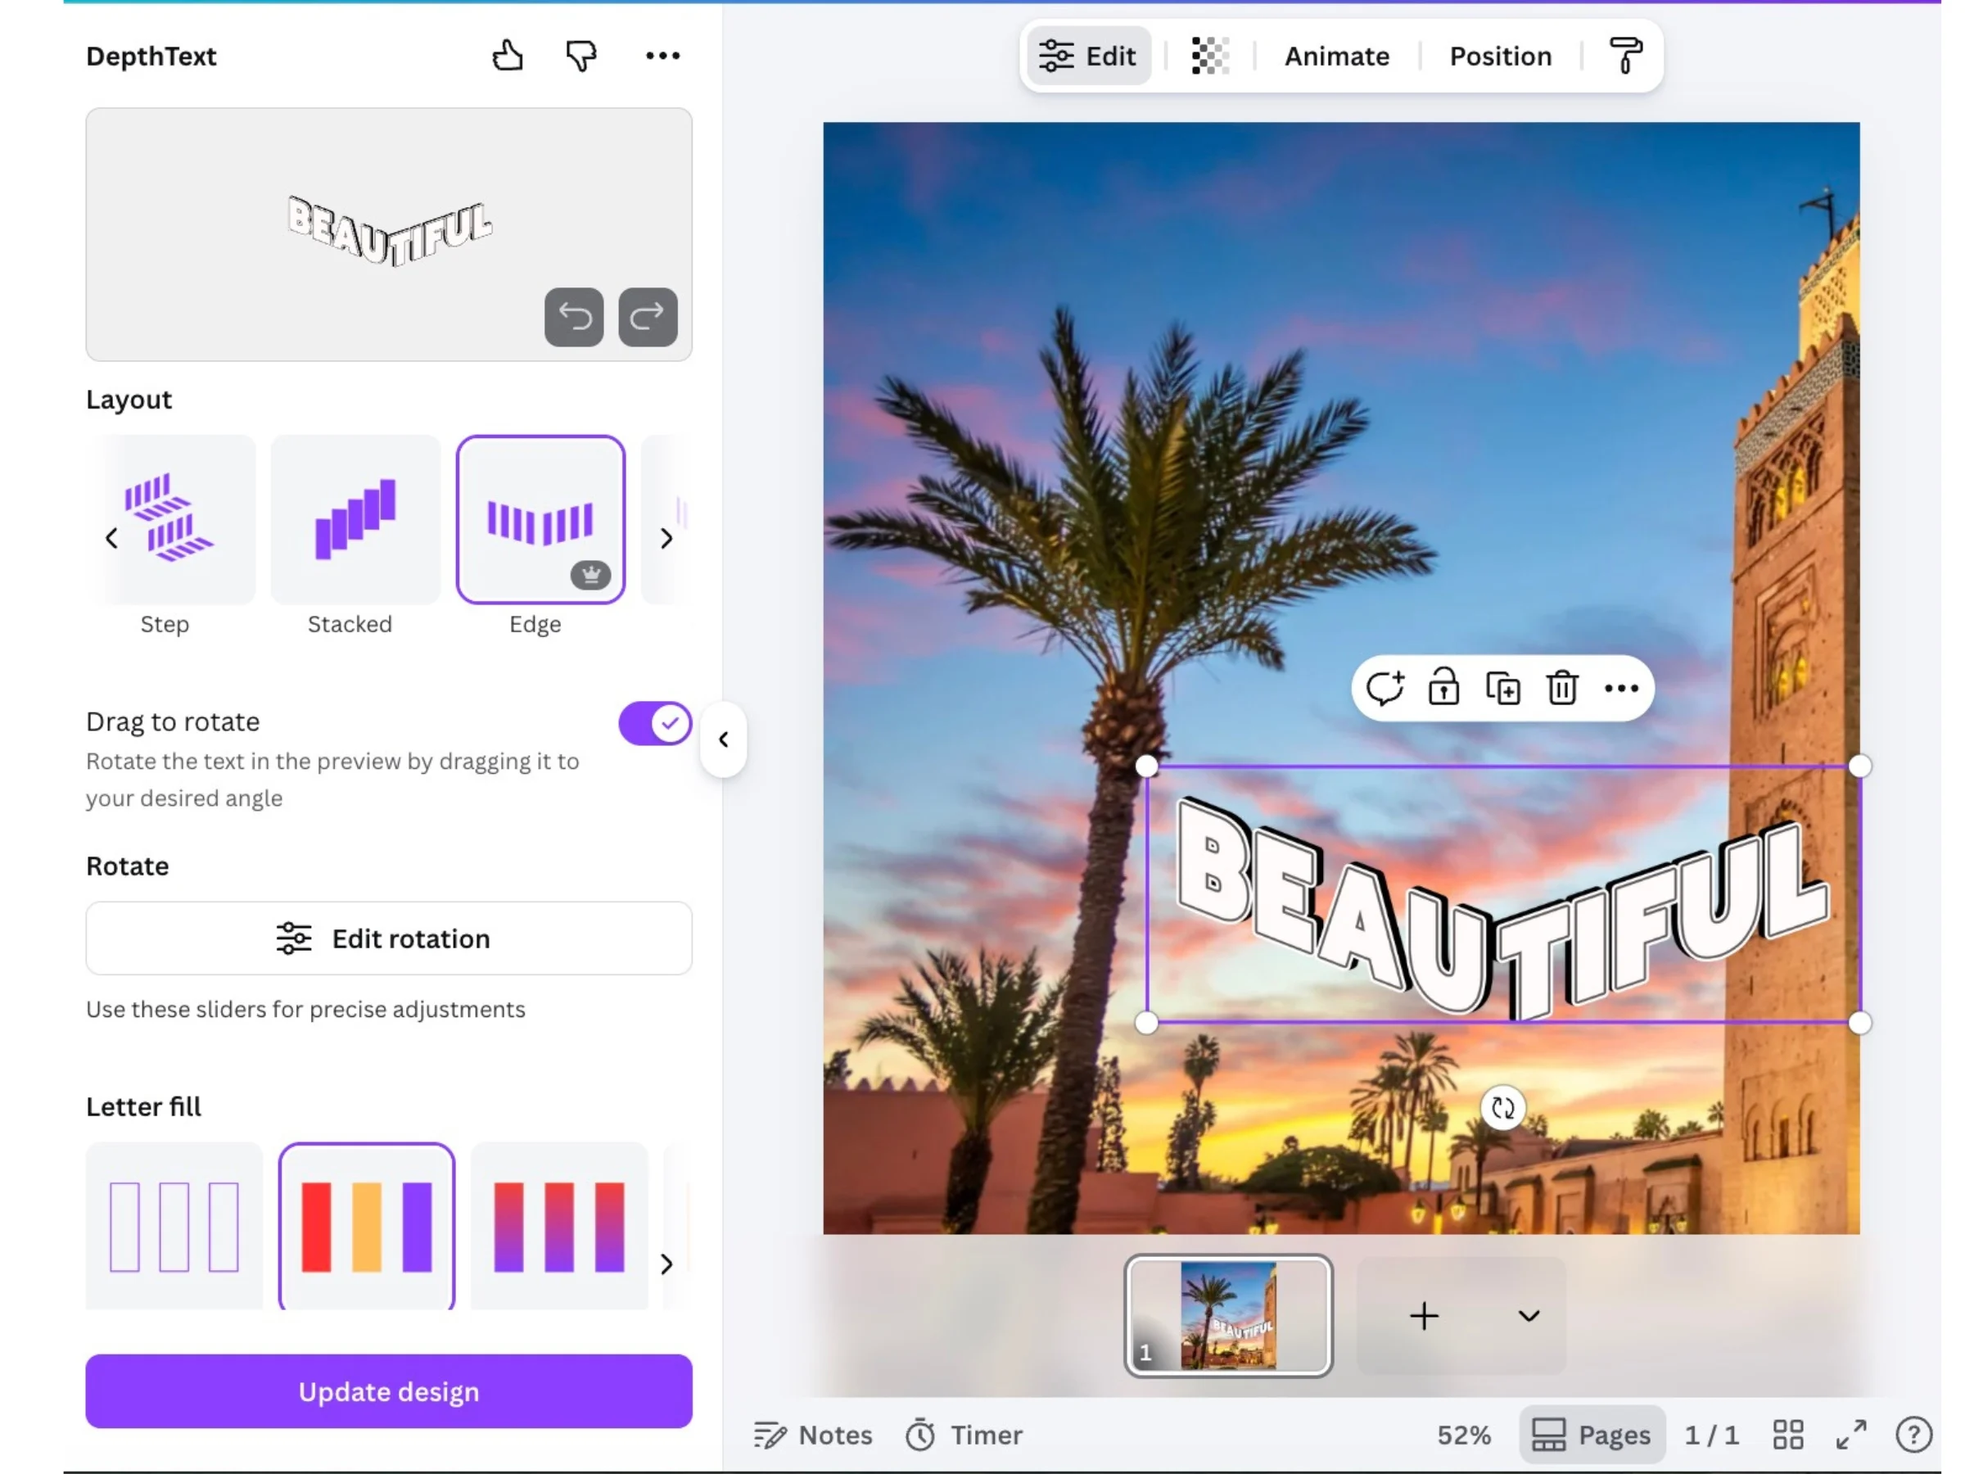Select the red-to-purple gradient letter fill
This screenshot has height=1474, width=1965.
point(558,1226)
